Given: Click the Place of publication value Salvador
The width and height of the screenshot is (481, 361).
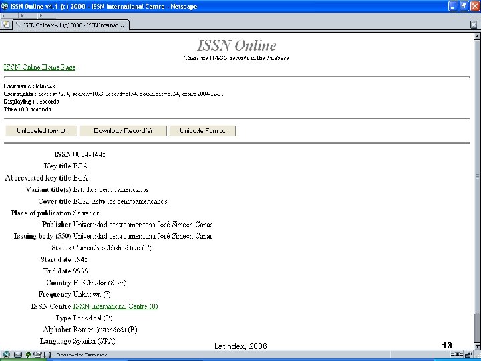Looking at the screenshot, I should pos(86,213).
